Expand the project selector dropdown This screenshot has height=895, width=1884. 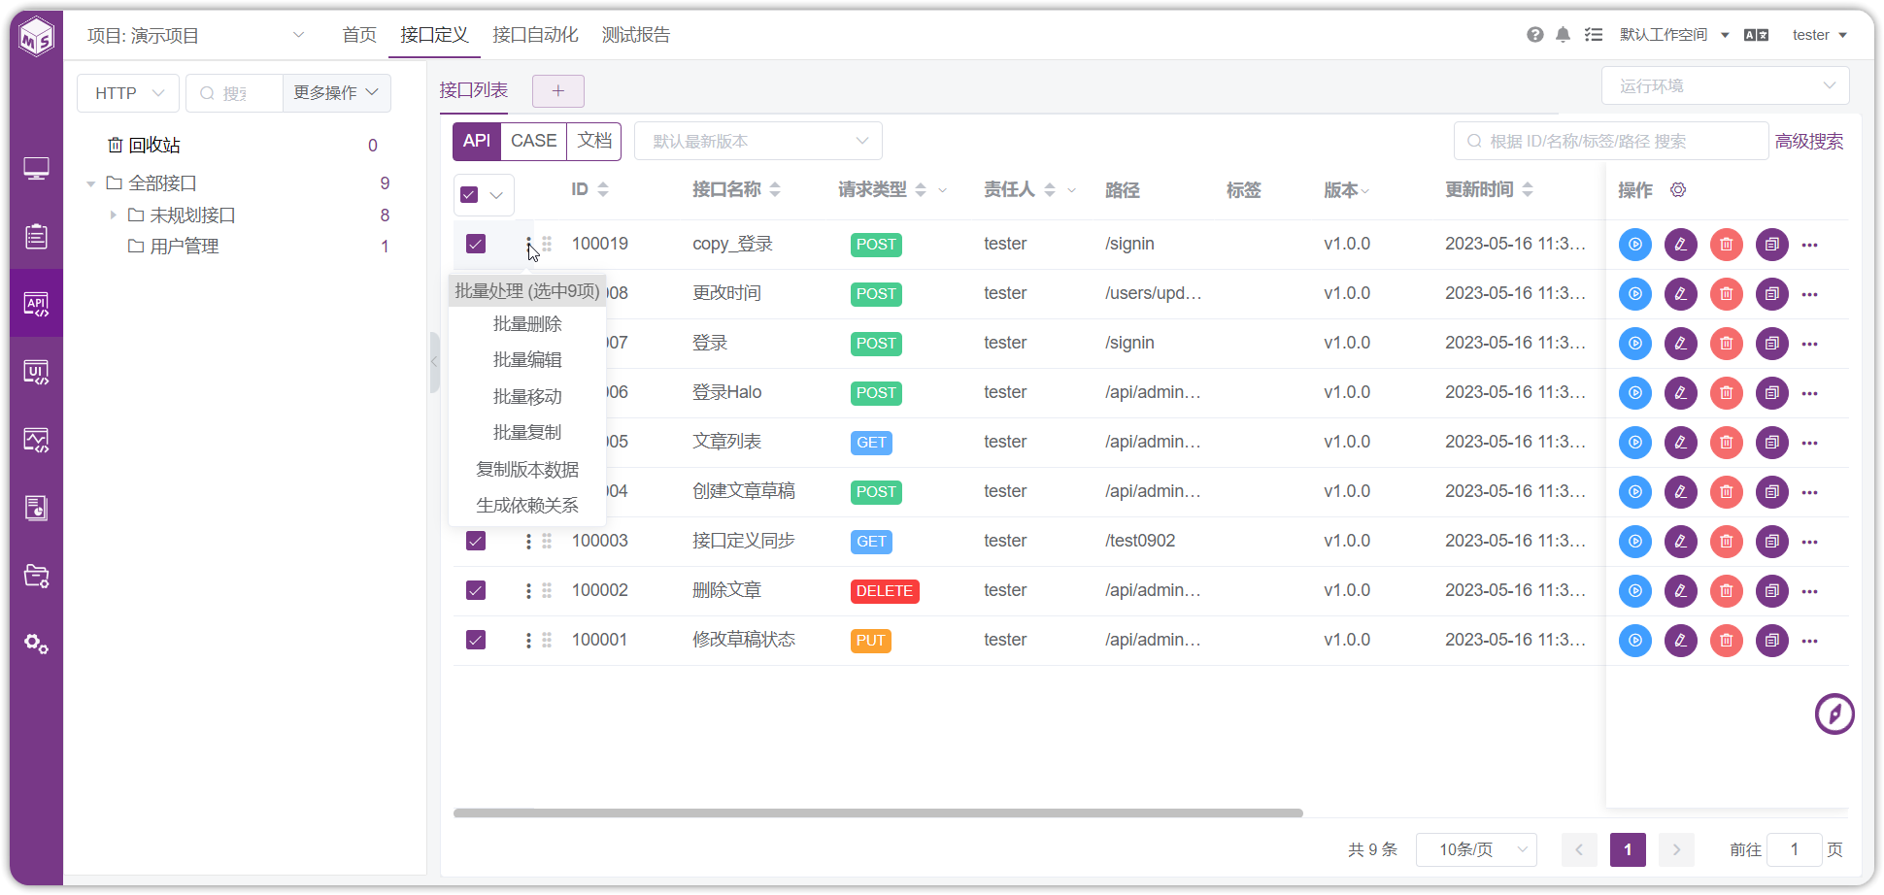[196, 36]
